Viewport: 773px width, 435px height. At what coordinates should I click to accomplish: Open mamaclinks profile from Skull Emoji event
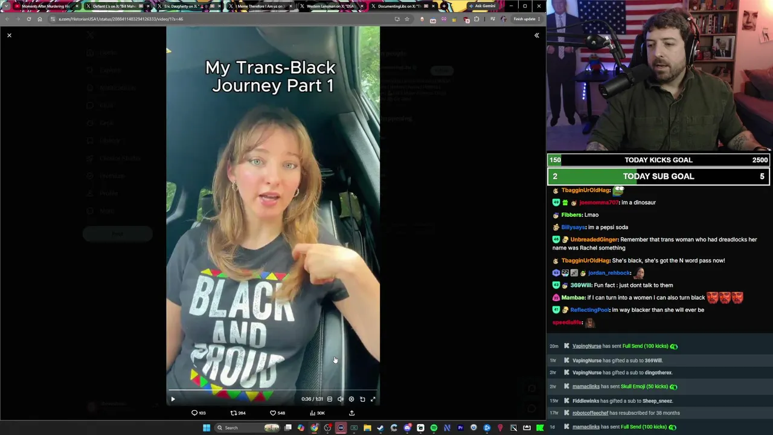[586, 387]
